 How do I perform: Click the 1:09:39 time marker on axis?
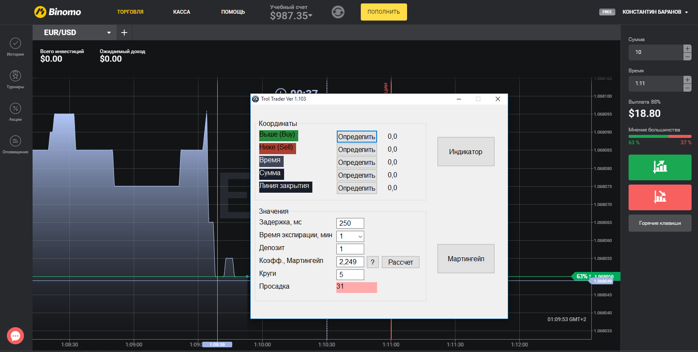click(x=217, y=345)
